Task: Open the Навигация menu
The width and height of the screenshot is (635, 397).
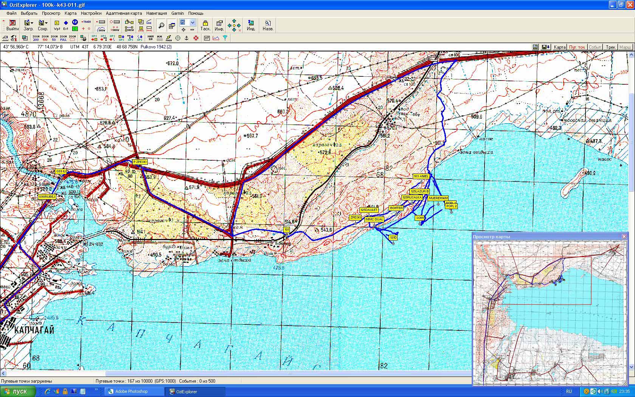Action: pos(156,13)
